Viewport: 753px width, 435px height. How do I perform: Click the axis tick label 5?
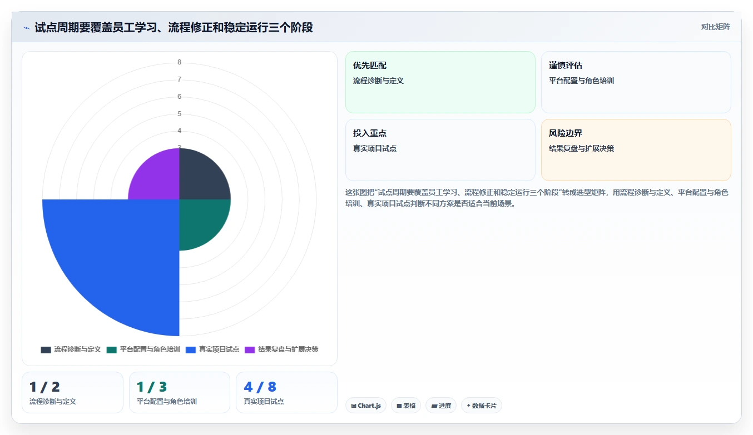[180, 114]
